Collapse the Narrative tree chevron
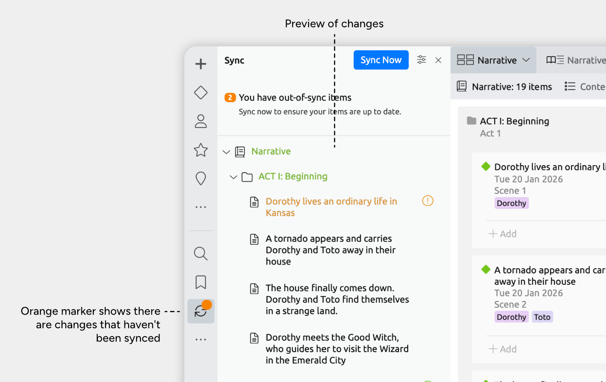The width and height of the screenshot is (606, 382). click(227, 152)
